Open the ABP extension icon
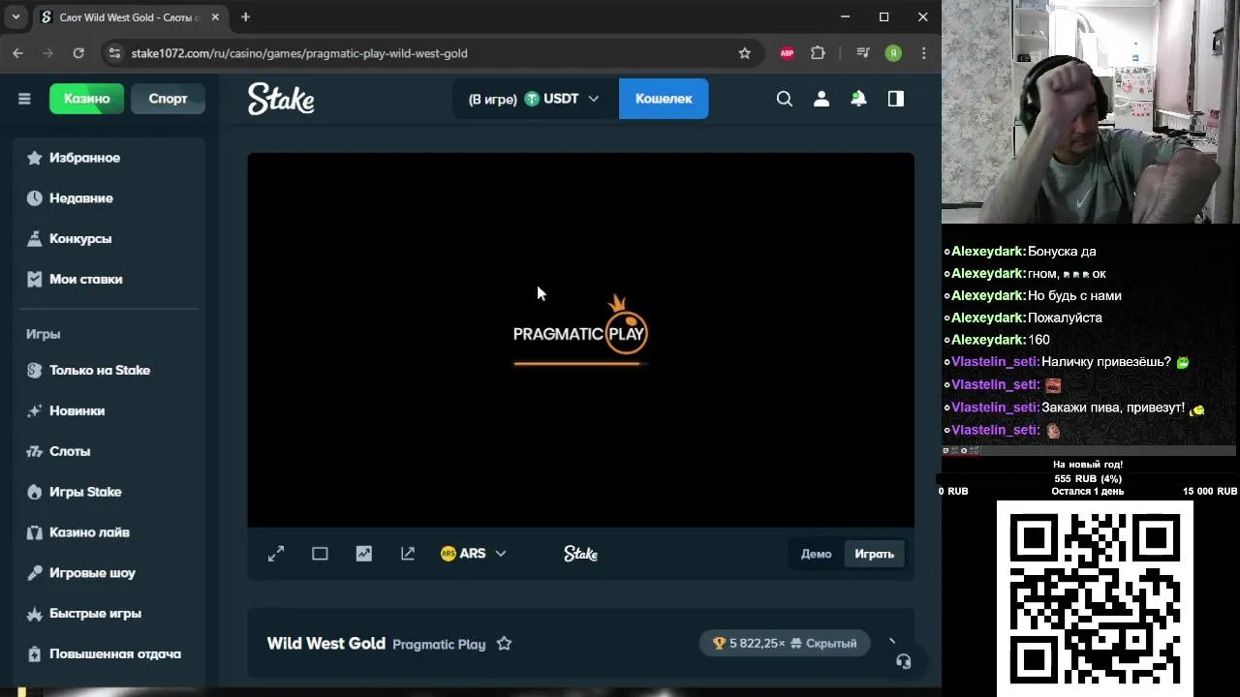1240x697 pixels. tap(787, 53)
